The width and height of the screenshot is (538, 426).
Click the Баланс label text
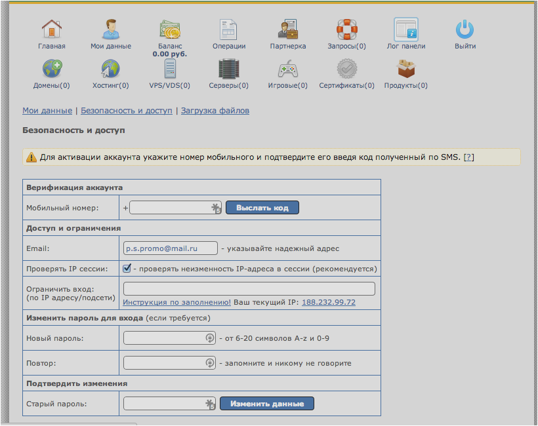click(x=170, y=46)
